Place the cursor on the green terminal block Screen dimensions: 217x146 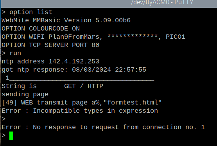point(11,135)
